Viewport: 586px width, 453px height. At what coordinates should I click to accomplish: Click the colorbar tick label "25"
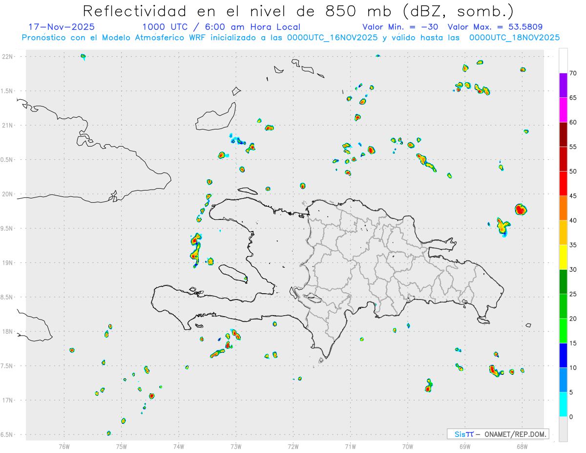(573, 294)
